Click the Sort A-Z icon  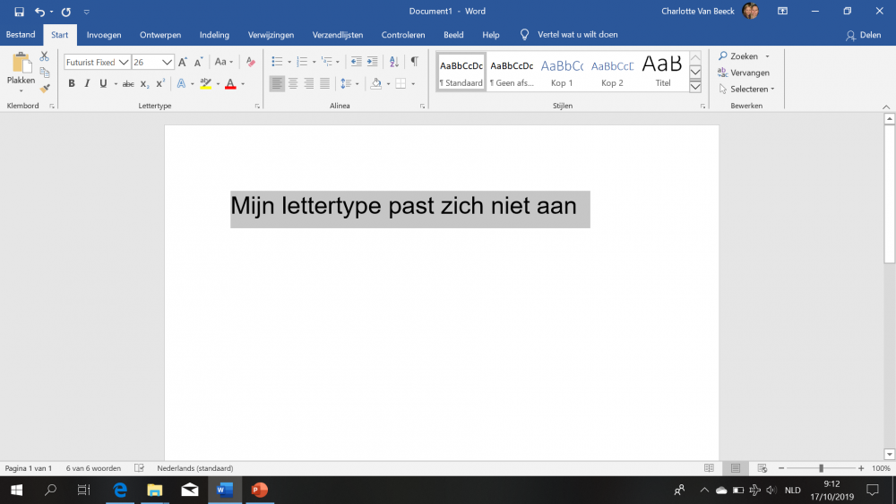click(x=394, y=62)
